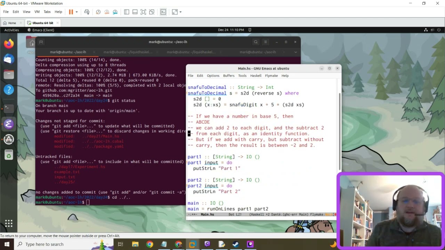Enter full screen mode via the toolbar icon
The width and height of the screenshot is (445, 250).
pyautogui.click(x=143, y=12)
